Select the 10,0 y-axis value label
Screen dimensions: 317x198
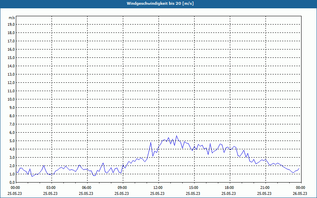11,99
